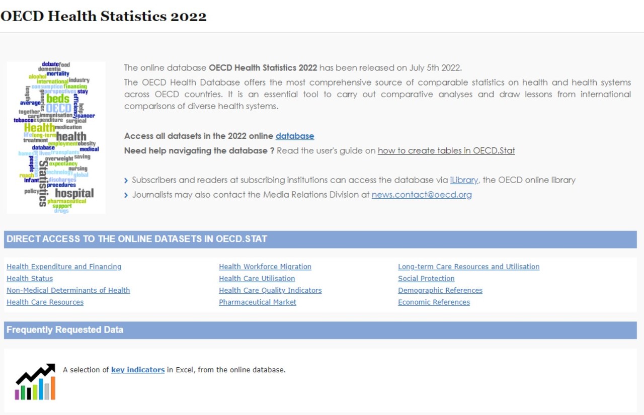
Task: Open how to create tables in OECD.Stat guide
Action: (x=446, y=150)
